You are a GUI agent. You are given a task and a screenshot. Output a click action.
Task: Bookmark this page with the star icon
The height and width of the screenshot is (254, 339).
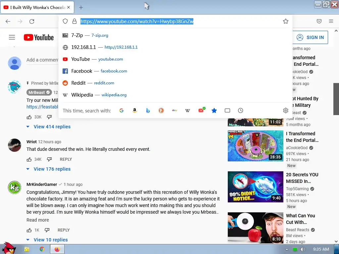(x=286, y=21)
